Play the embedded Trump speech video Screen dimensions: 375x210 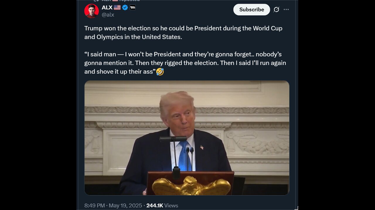(x=187, y=138)
